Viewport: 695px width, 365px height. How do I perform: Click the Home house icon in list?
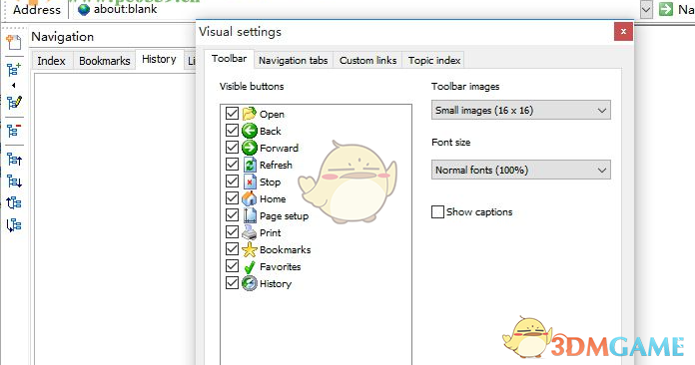[x=249, y=198]
